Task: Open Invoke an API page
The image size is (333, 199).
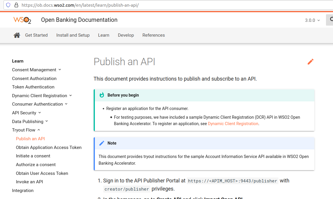Action: click(29, 182)
